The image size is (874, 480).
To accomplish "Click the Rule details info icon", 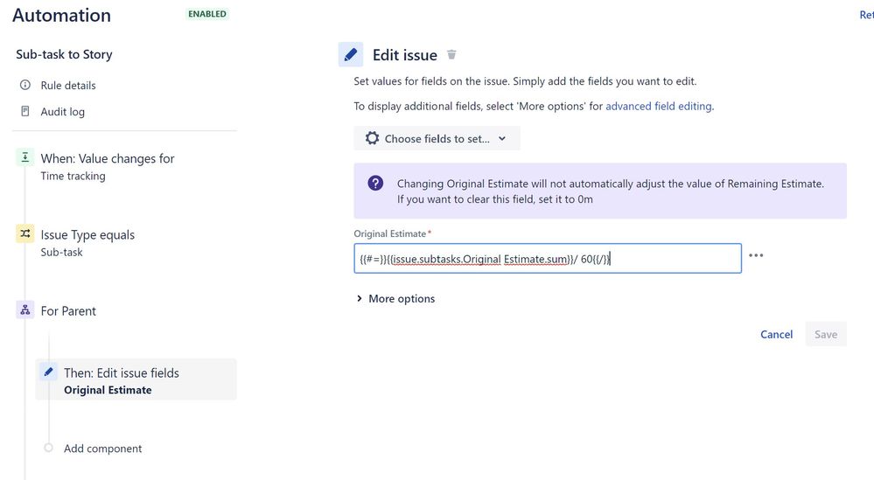I will (25, 85).
